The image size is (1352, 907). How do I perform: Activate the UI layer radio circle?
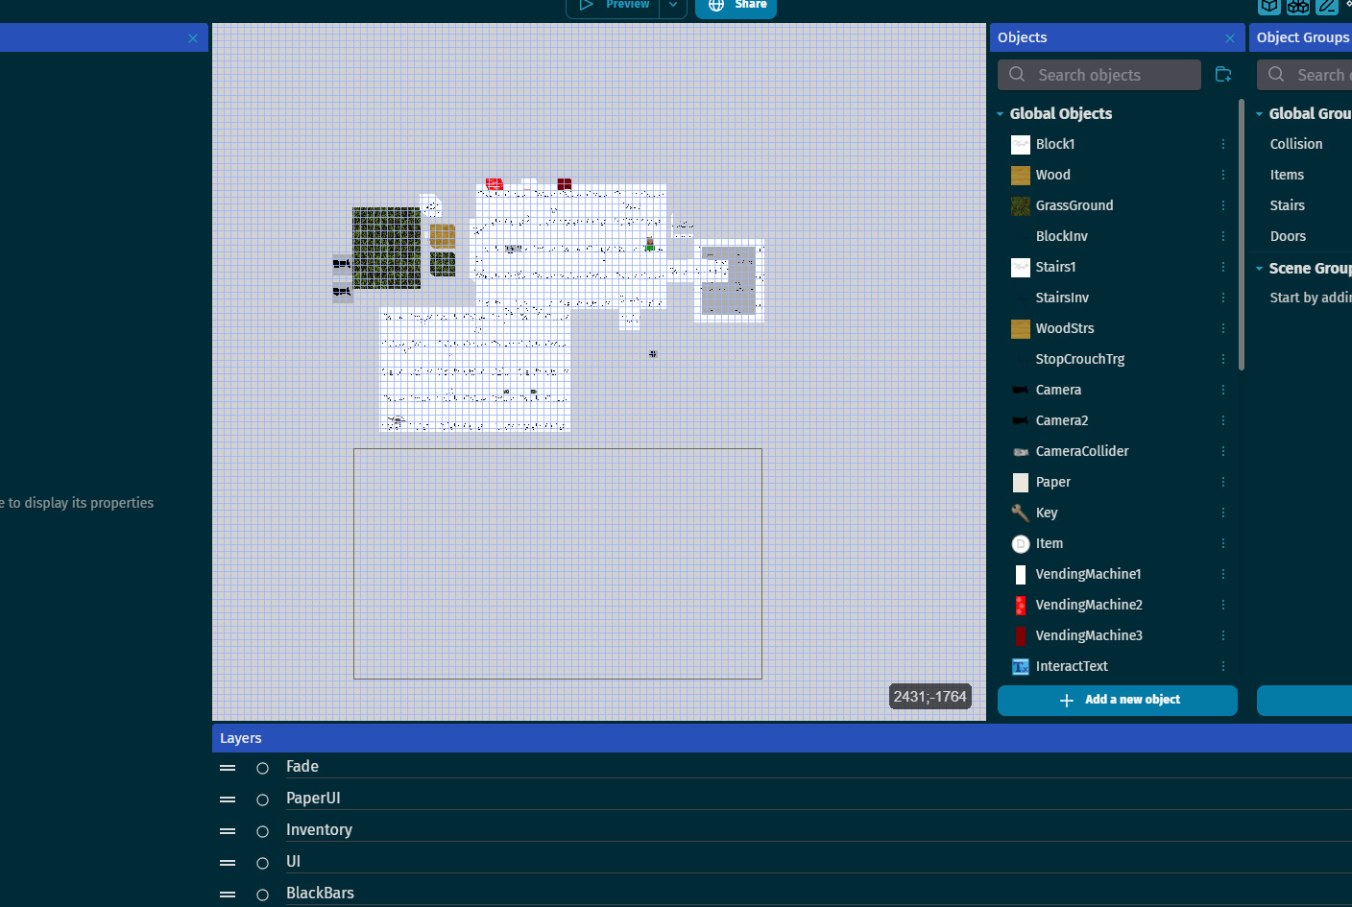(x=262, y=863)
